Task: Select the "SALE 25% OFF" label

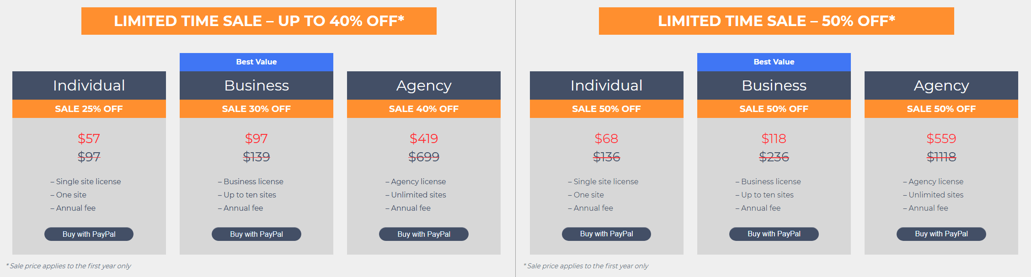Action: coord(89,109)
